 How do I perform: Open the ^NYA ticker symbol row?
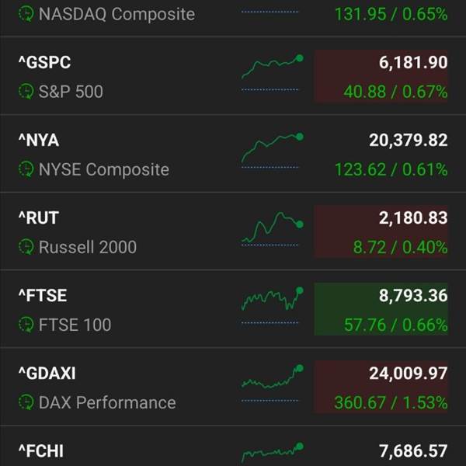pos(233,153)
